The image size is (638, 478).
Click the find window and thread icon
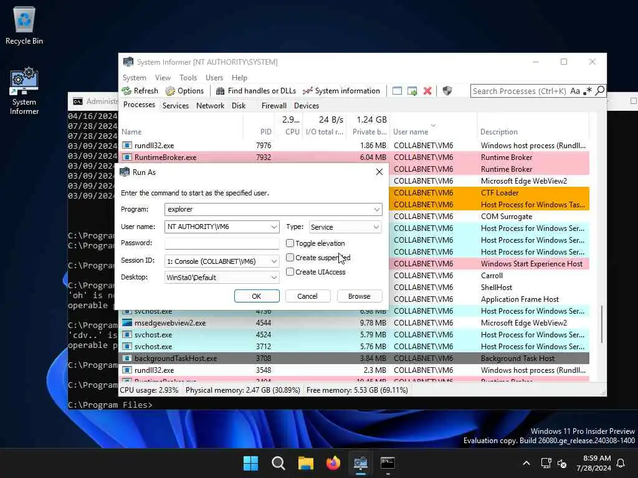pos(412,91)
